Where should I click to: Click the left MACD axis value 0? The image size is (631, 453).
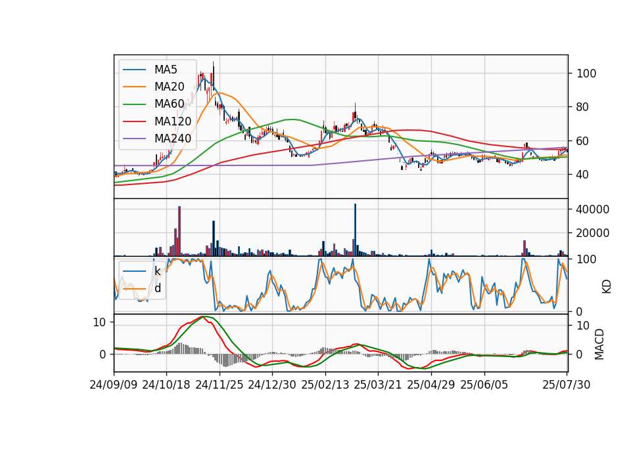tap(103, 355)
